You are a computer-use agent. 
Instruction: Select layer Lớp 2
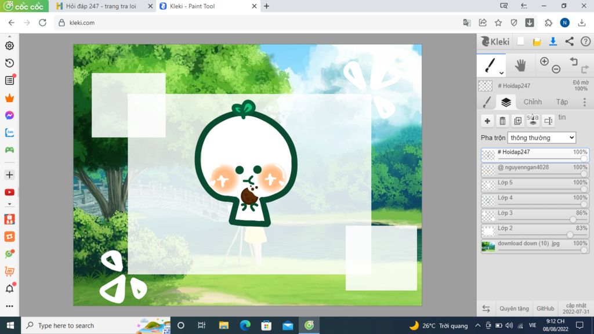tap(535, 231)
